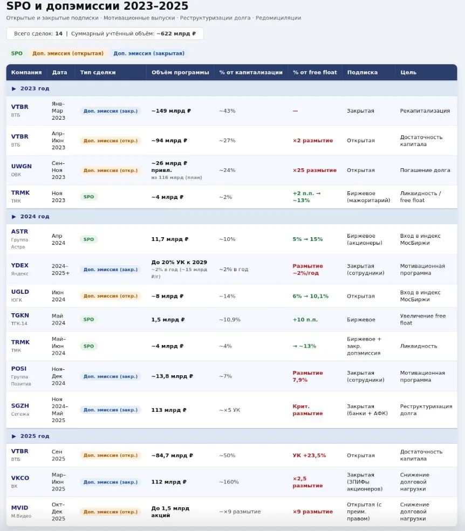
Task: Select the Крит. размытие cell
Action: click(307, 410)
